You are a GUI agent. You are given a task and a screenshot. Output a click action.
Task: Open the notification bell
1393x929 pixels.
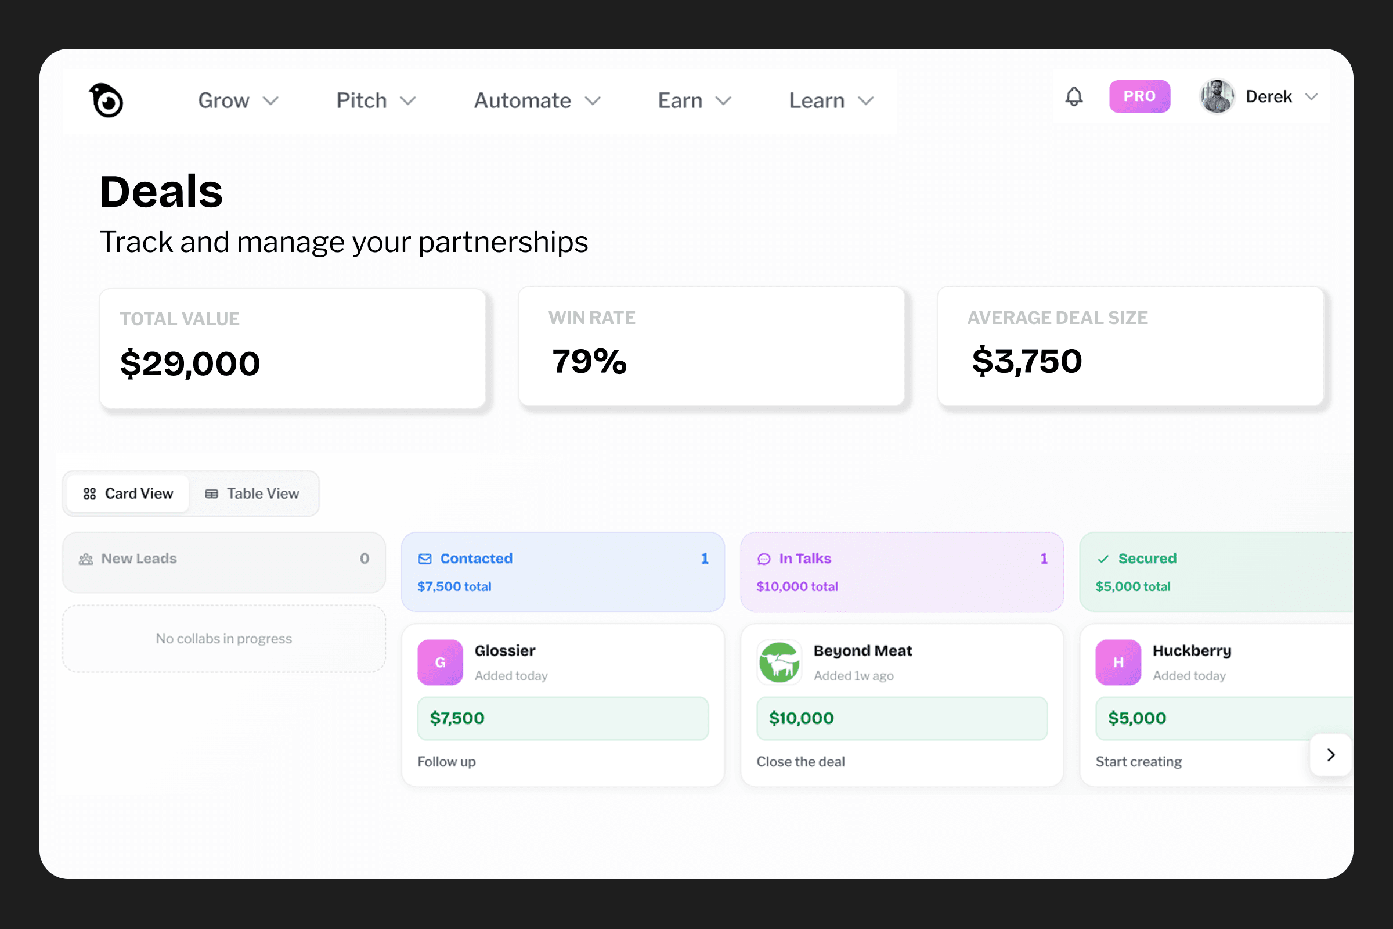[1074, 96]
